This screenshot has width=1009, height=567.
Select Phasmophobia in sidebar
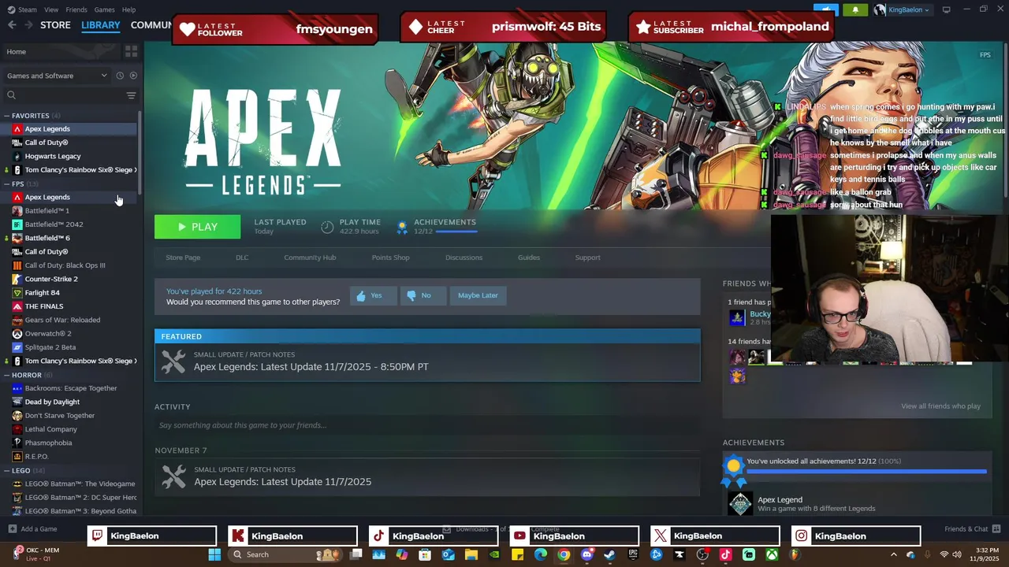[x=48, y=443]
